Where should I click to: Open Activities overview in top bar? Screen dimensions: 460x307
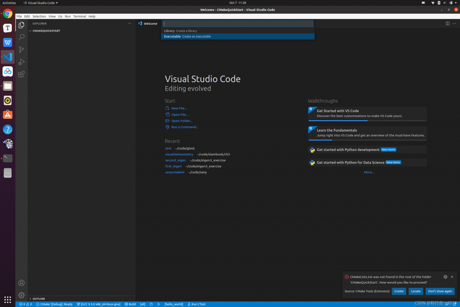coord(9,3)
